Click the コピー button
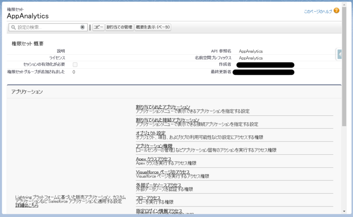353x217 pixels. (x=98, y=27)
